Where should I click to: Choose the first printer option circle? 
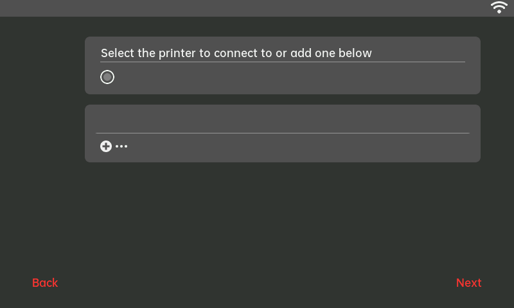(x=107, y=77)
